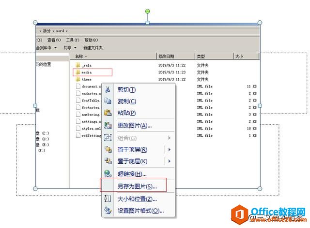Click the numbering file icon
This screenshot has width=310, height=228.
(x=78, y=114)
